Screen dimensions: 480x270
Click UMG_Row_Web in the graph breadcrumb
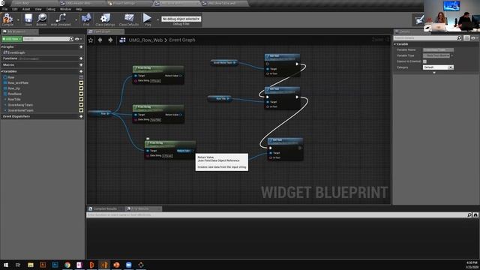pyautogui.click(x=145, y=40)
